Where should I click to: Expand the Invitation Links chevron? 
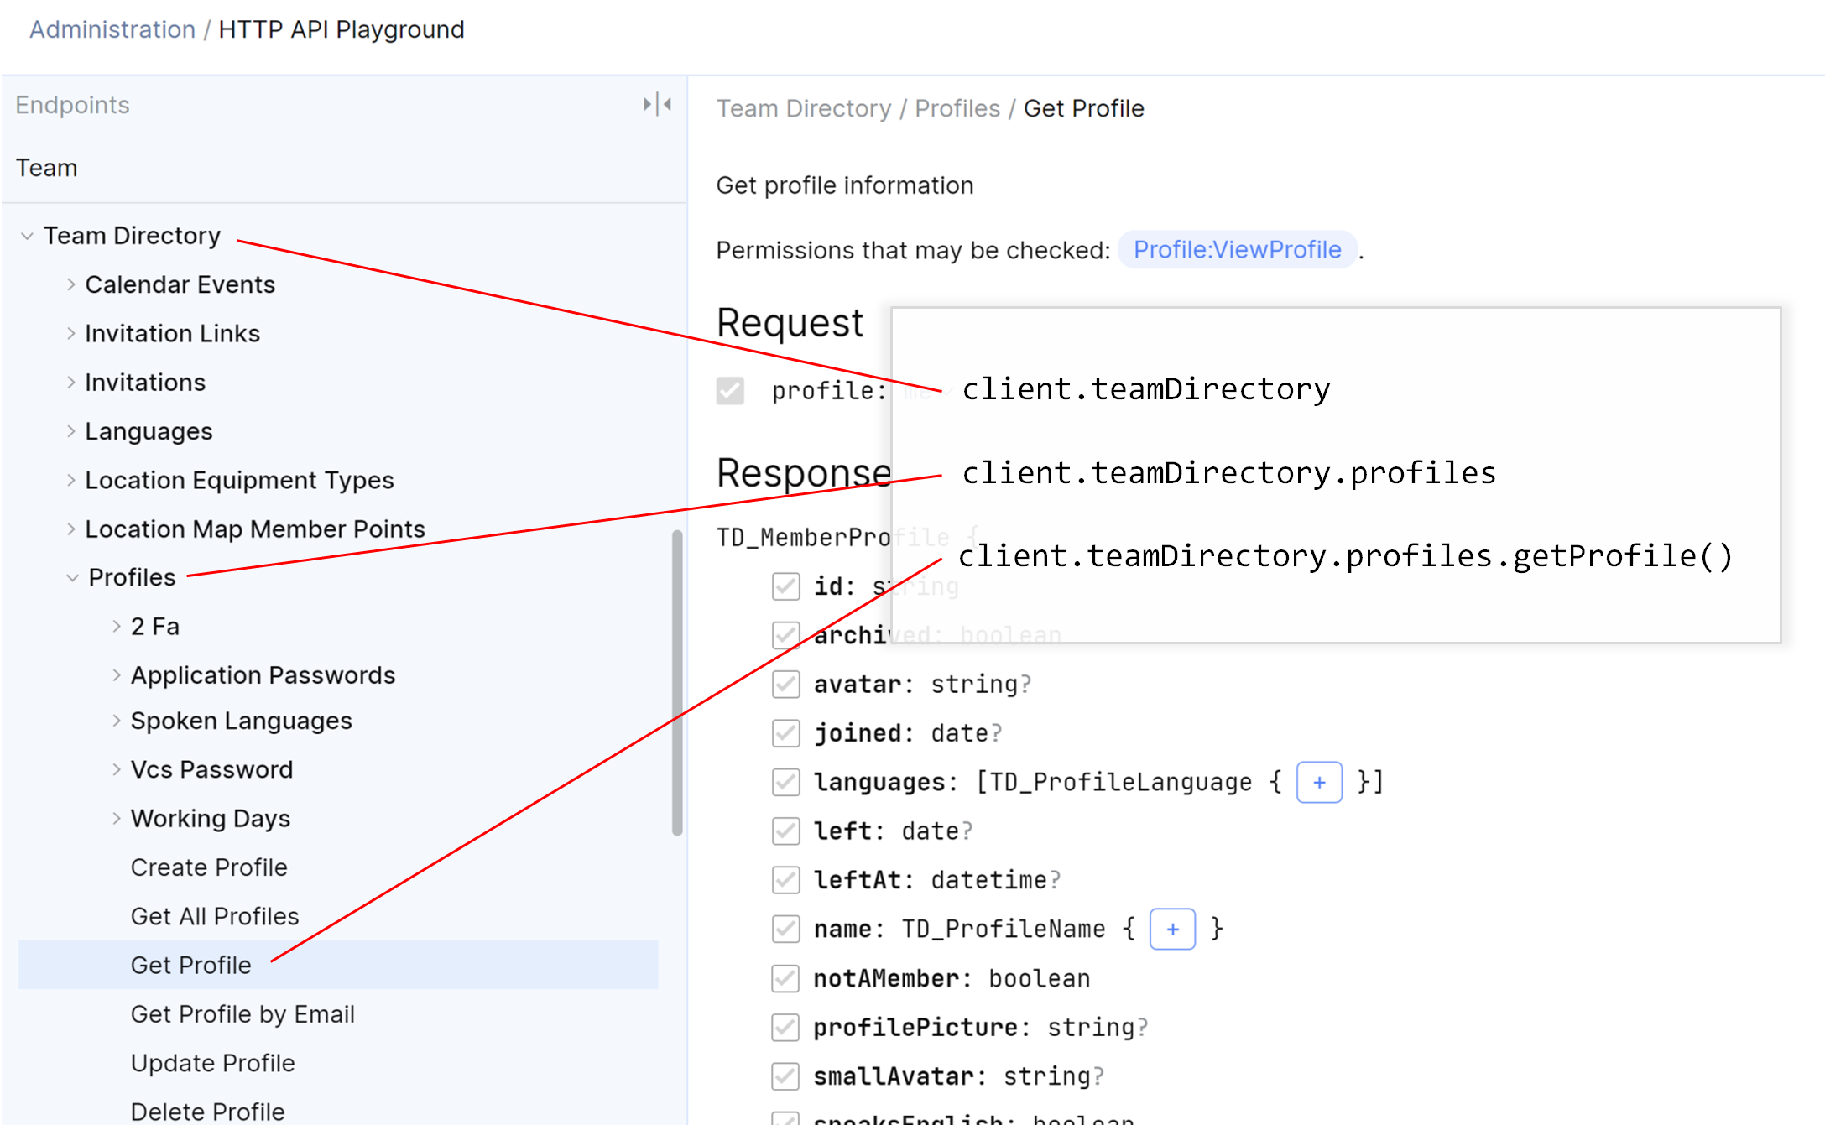pyautogui.click(x=71, y=333)
